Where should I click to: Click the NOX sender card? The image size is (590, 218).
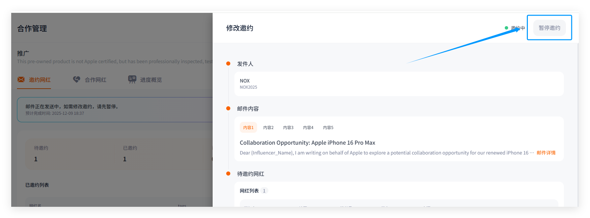(399, 84)
